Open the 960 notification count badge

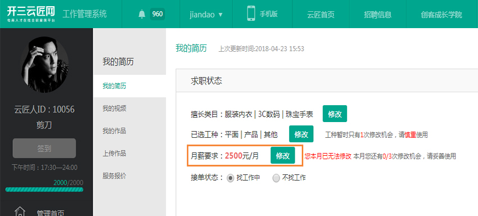157,14
